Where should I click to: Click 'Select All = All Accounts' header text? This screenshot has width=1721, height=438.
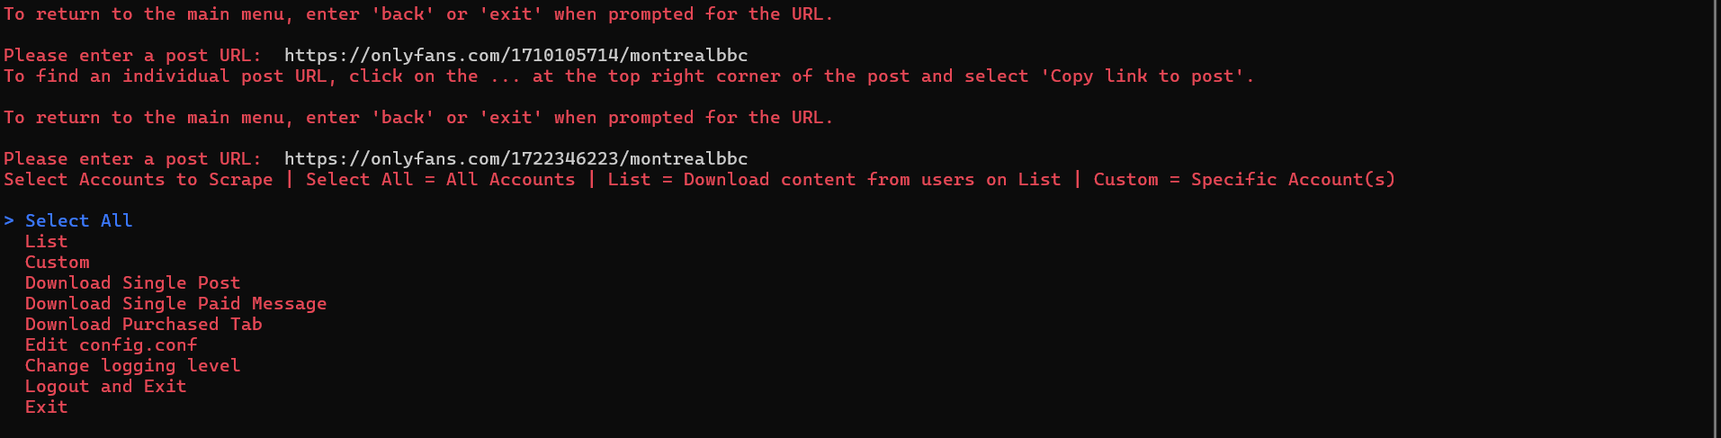coord(440,179)
